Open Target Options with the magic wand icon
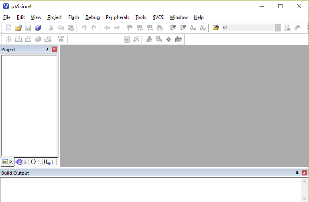Image resolution: width=309 pixels, height=202 pixels. click(136, 39)
